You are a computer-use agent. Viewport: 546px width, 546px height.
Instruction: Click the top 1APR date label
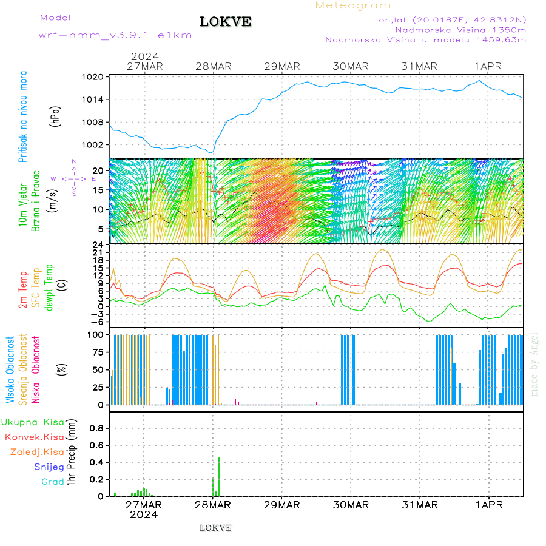pos(488,66)
